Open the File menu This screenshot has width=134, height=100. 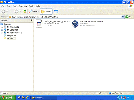pos(3,6)
